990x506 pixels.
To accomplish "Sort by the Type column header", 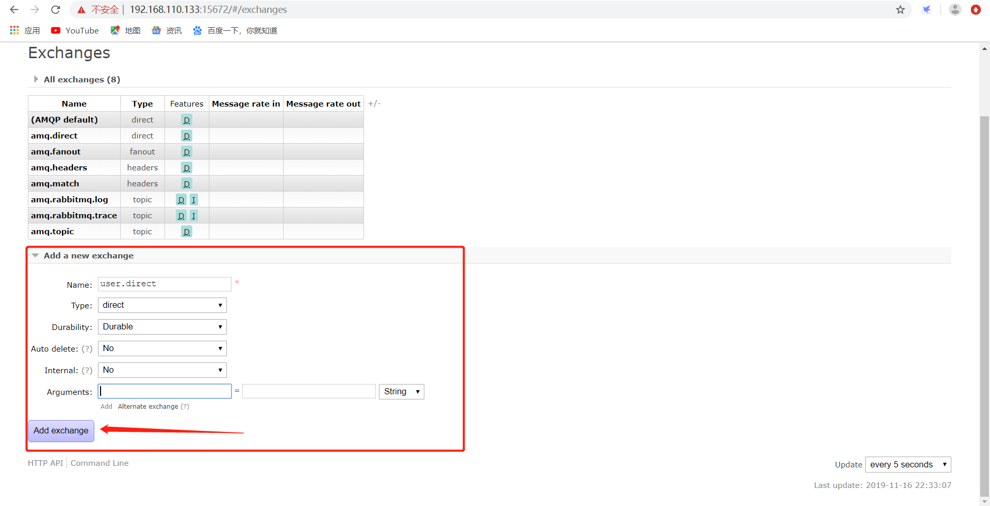I will coord(142,103).
